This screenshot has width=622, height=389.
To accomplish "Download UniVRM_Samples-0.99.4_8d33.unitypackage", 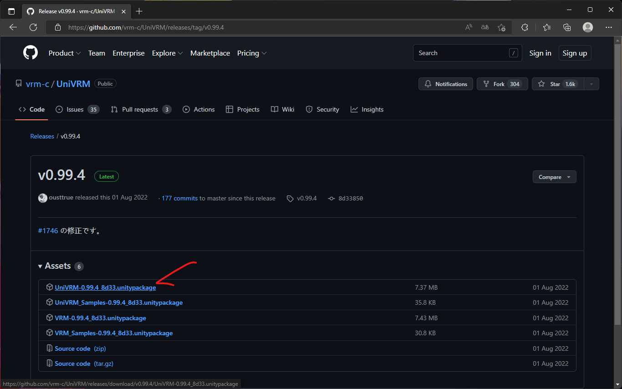I will coord(119,302).
